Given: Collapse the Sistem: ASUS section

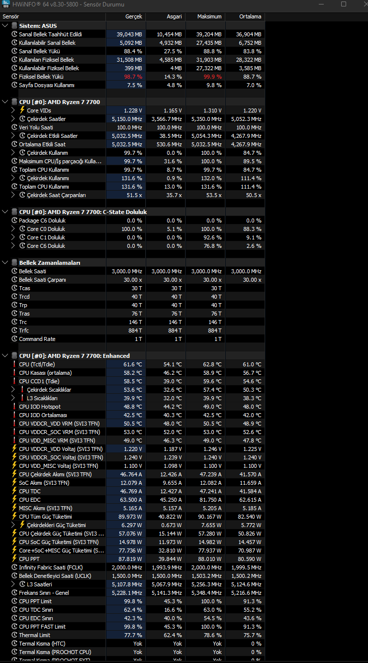Looking at the screenshot, I should [5, 26].
